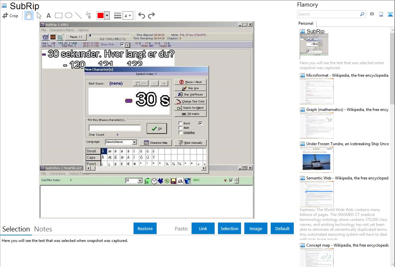The width and height of the screenshot is (395, 267).
Task: Click the VOB icon in SubRip toolbar
Action: (46, 37)
